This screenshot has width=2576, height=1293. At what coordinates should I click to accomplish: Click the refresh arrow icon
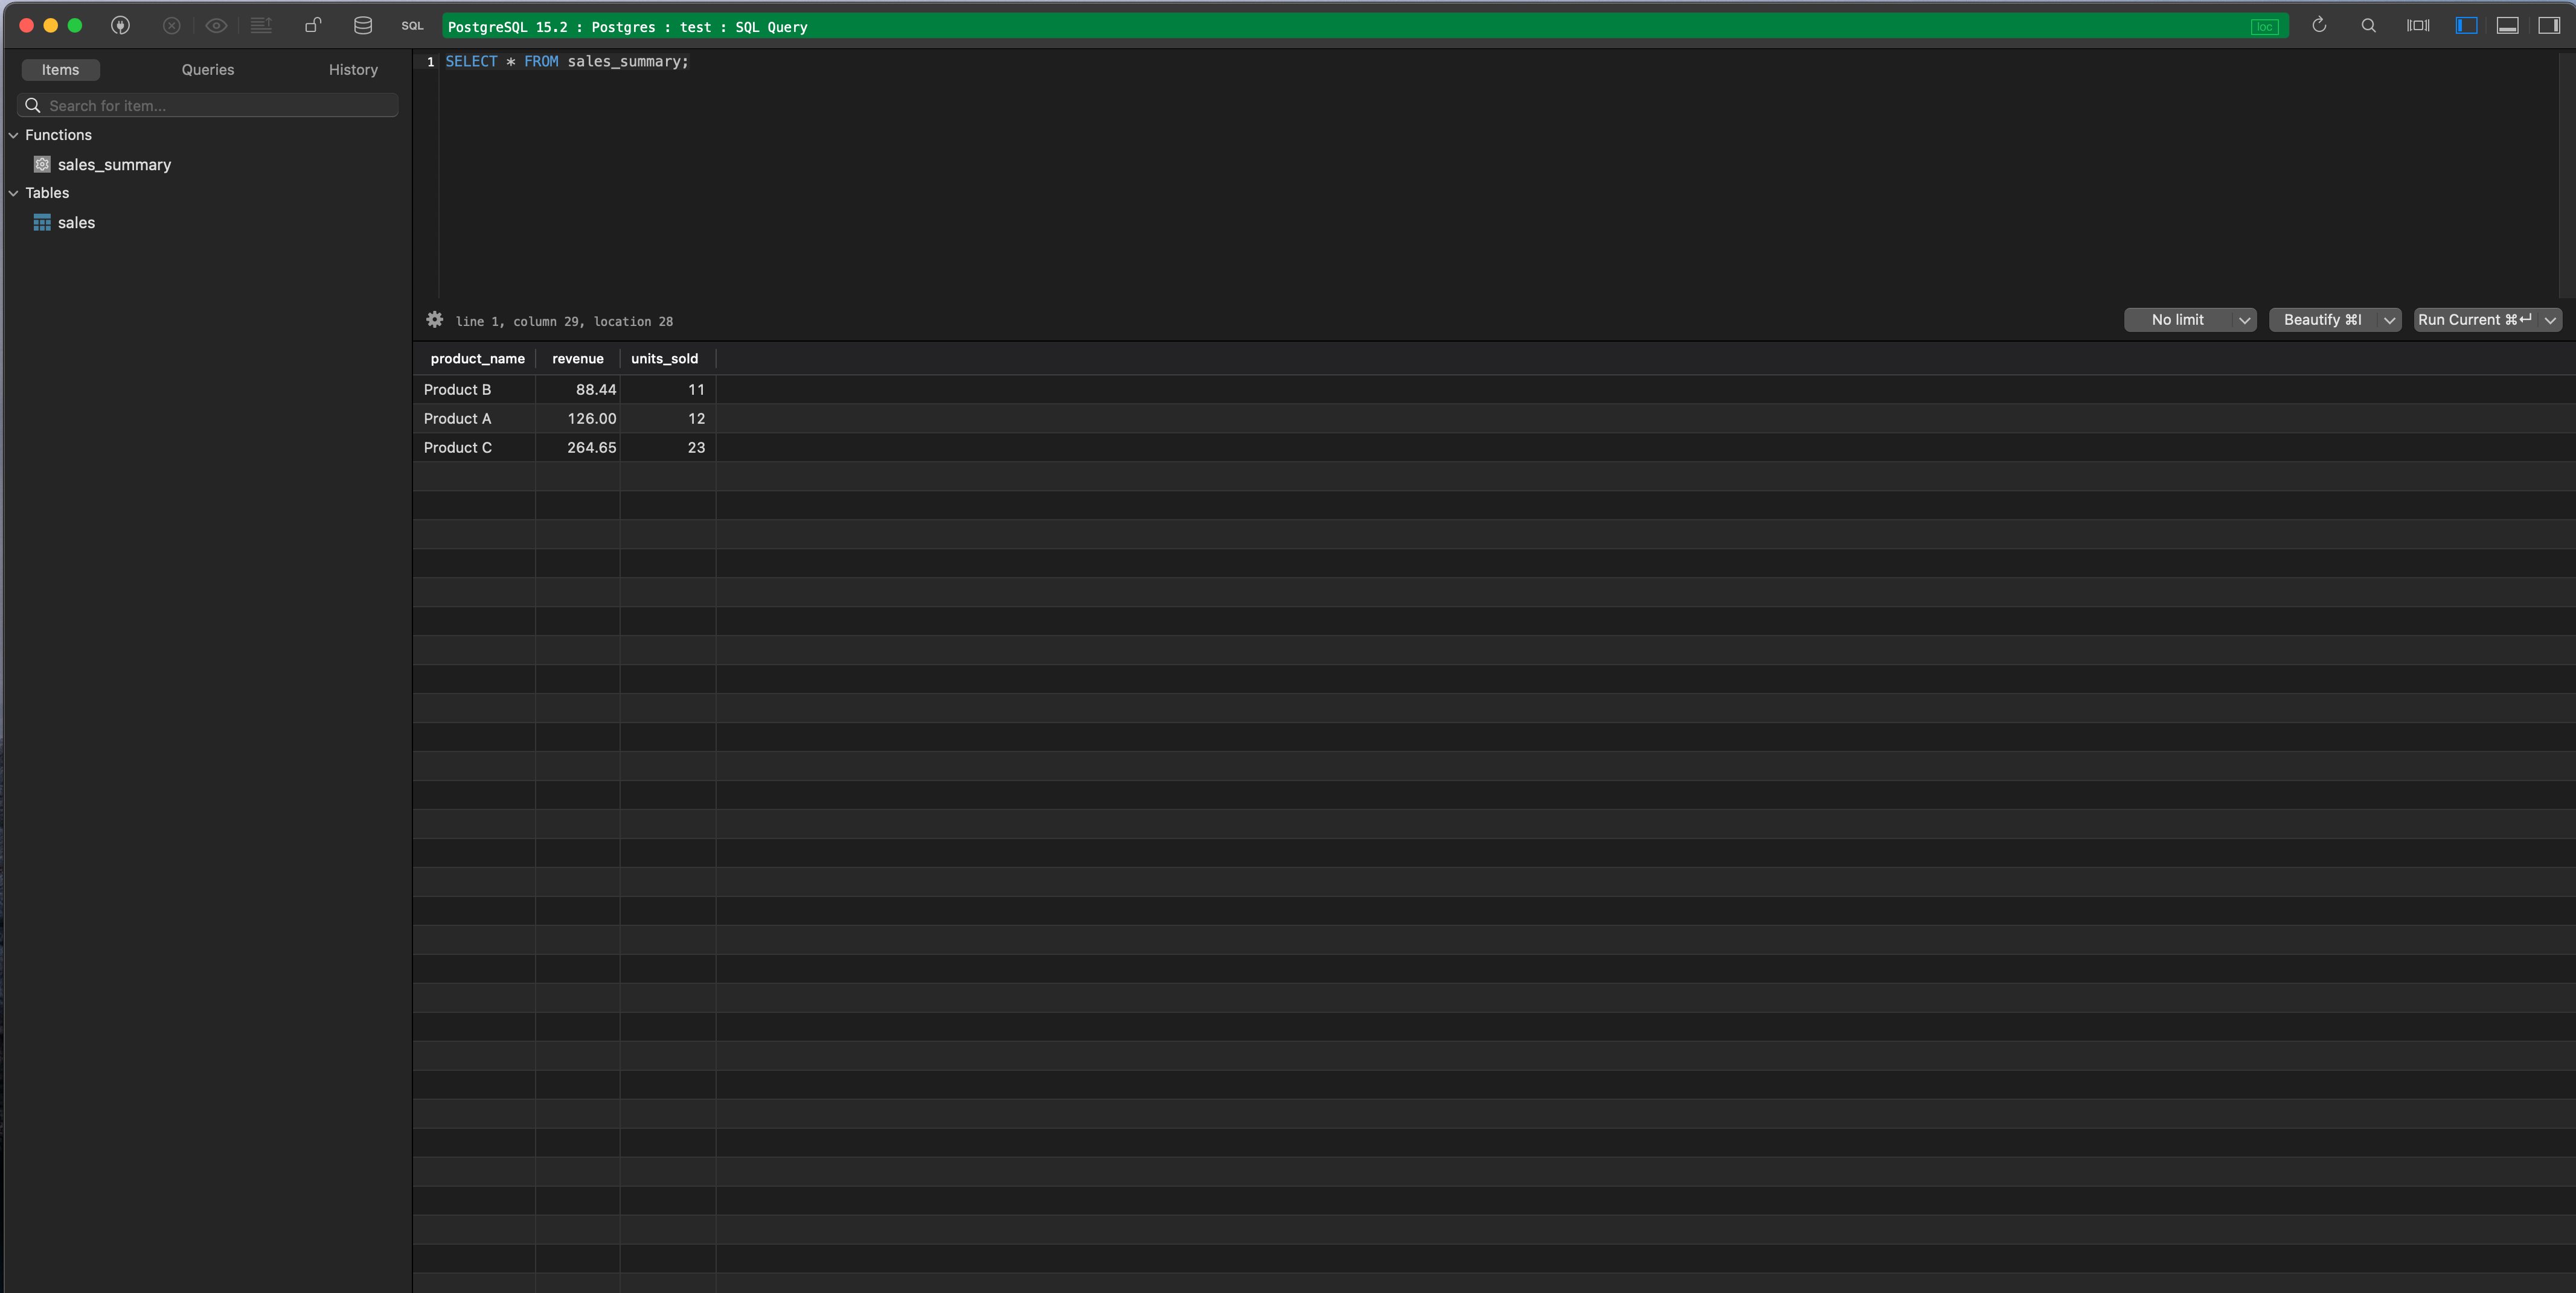[2319, 26]
